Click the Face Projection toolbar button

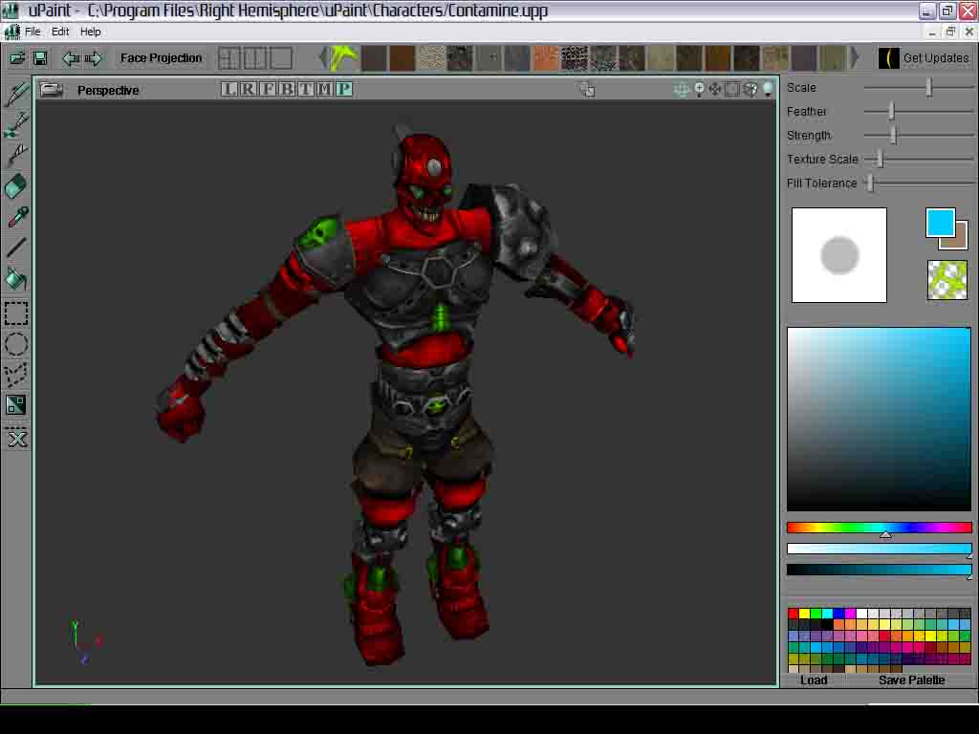tap(160, 57)
